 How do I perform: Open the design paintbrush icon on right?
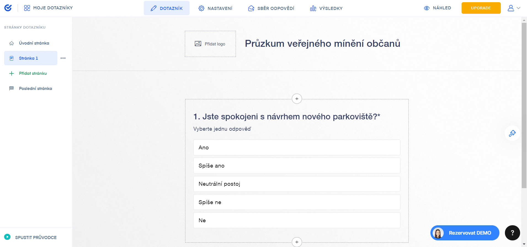pyautogui.click(x=512, y=133)
